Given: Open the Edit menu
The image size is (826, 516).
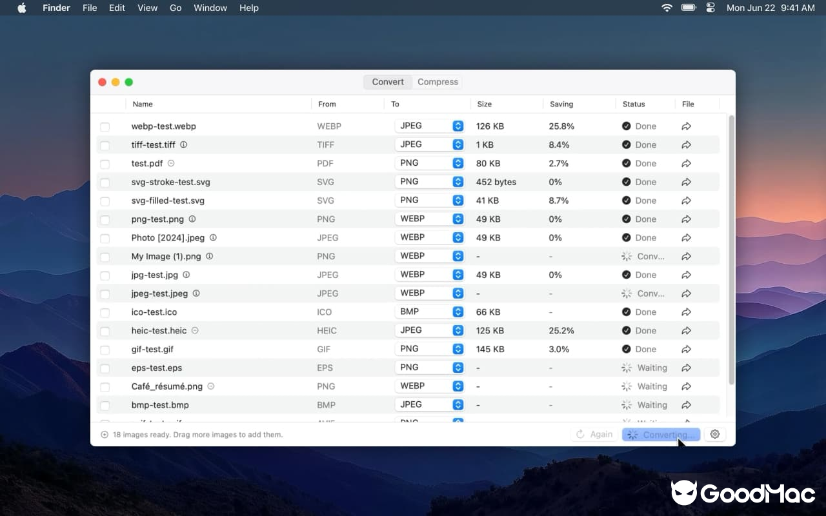Looking at the screenshot, I should [117, 8].
